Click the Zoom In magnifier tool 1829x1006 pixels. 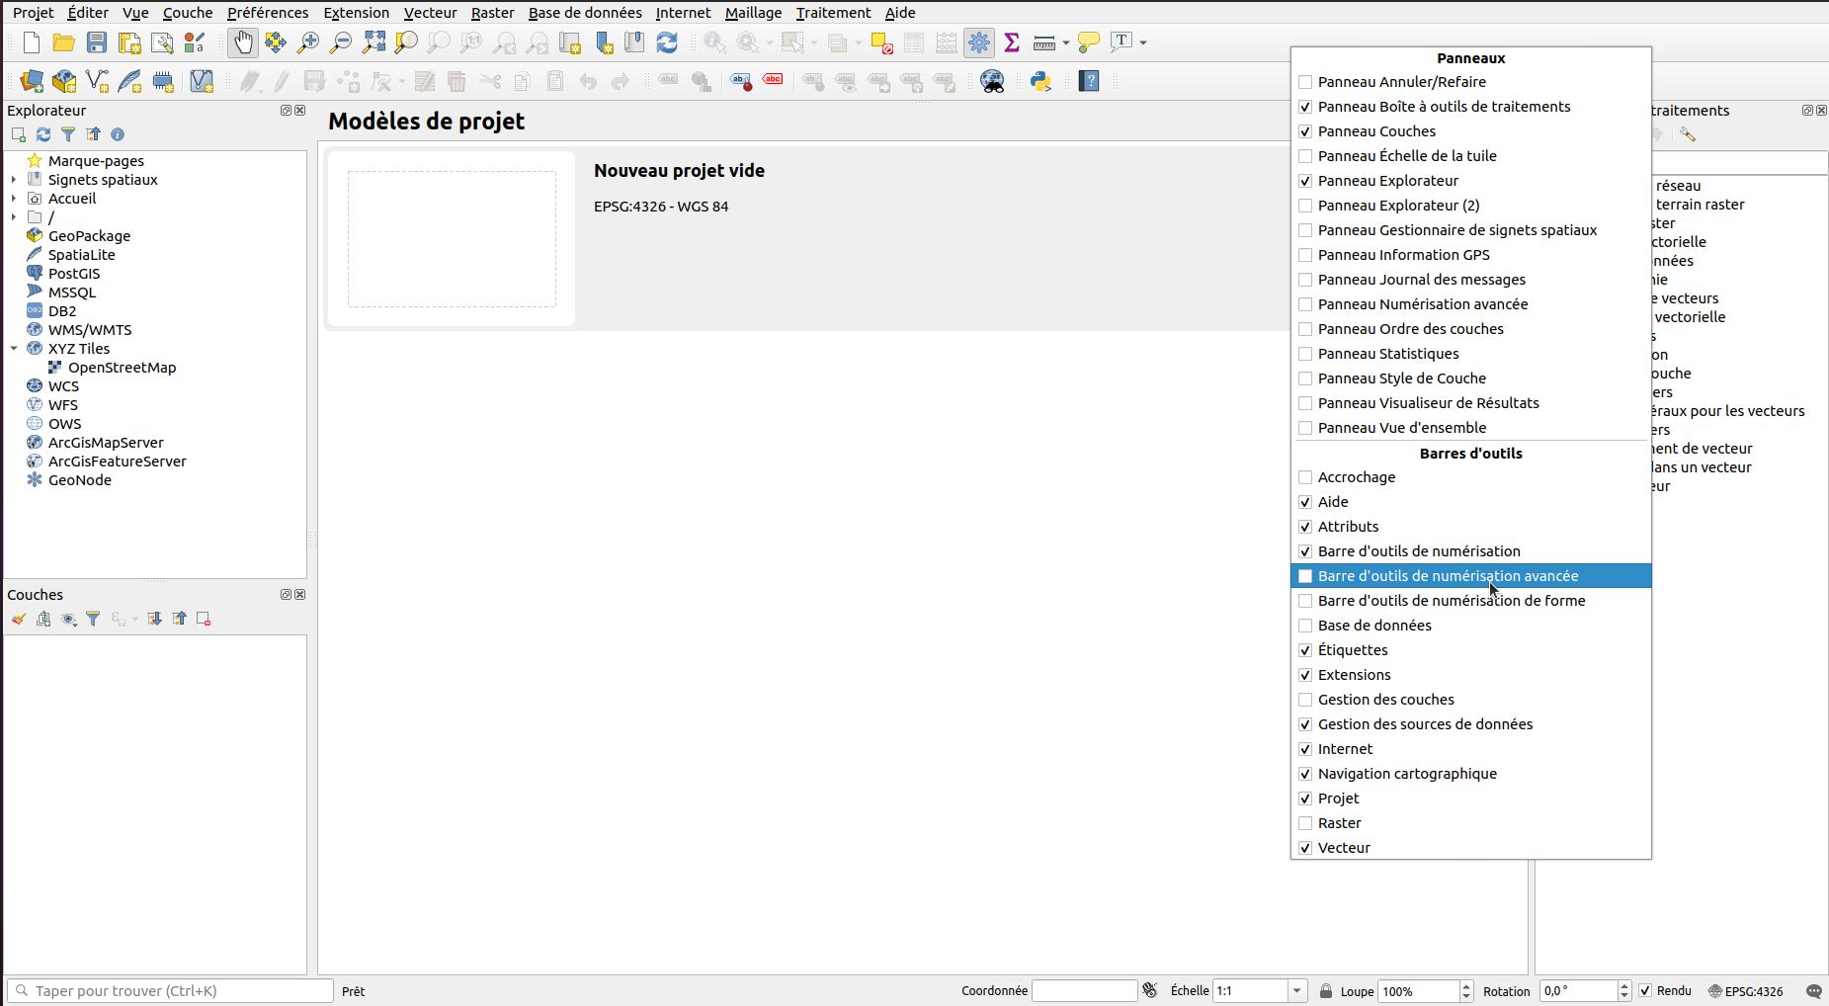(x=308, y=42)
